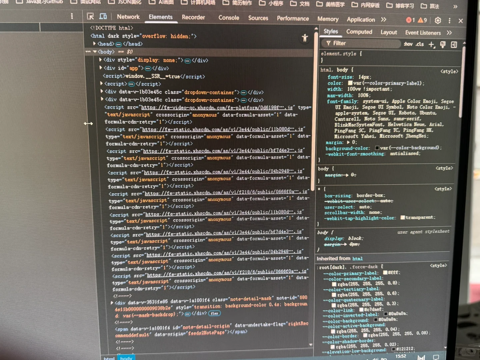Open the Recorder tab
The image size is (480, 360).
click(x=193, y=17)
